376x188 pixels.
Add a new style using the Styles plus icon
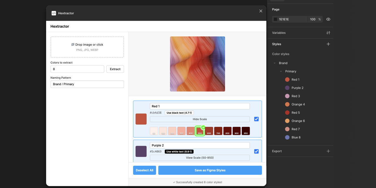pos(328,44)
